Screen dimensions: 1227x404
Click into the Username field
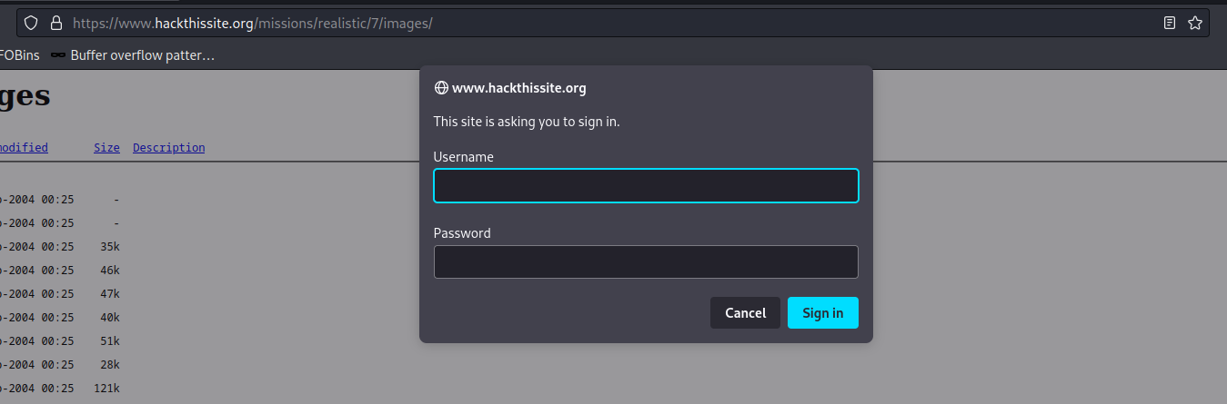point(646,186)
